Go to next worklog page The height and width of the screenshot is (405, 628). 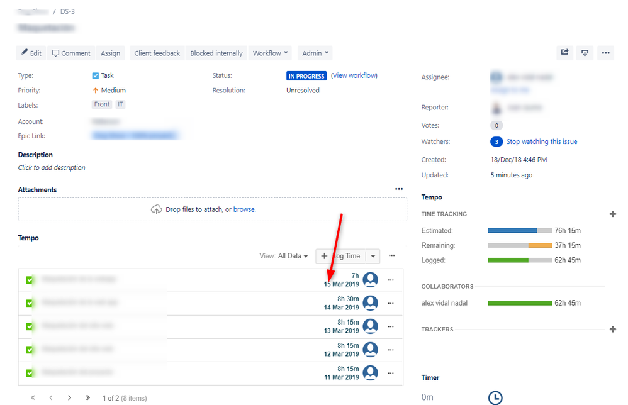(x=69, y=398)
